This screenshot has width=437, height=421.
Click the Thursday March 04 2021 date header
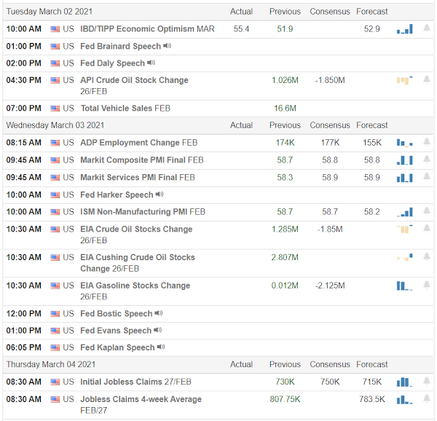tap(51, 364)
